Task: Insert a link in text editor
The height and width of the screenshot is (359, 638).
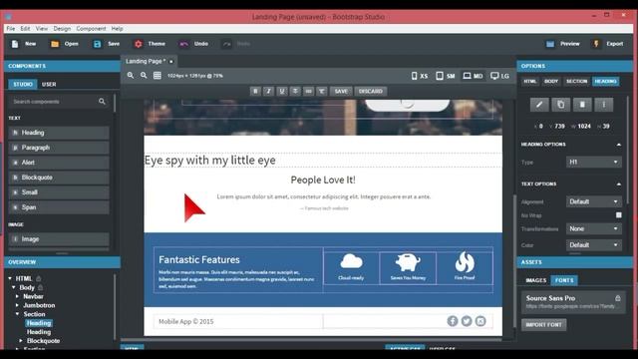Action: coord(308,91)
